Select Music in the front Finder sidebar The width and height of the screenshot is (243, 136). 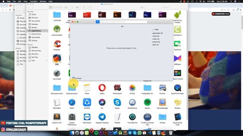tap(33, 14)
